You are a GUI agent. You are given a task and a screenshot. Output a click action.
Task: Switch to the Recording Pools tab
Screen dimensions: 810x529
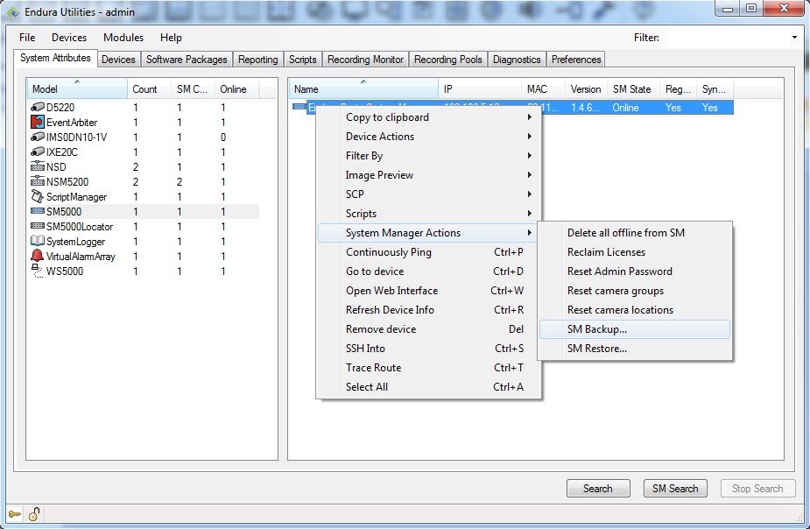447,60
